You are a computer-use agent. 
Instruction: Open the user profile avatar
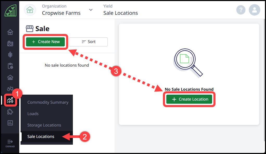pos(255,10)
